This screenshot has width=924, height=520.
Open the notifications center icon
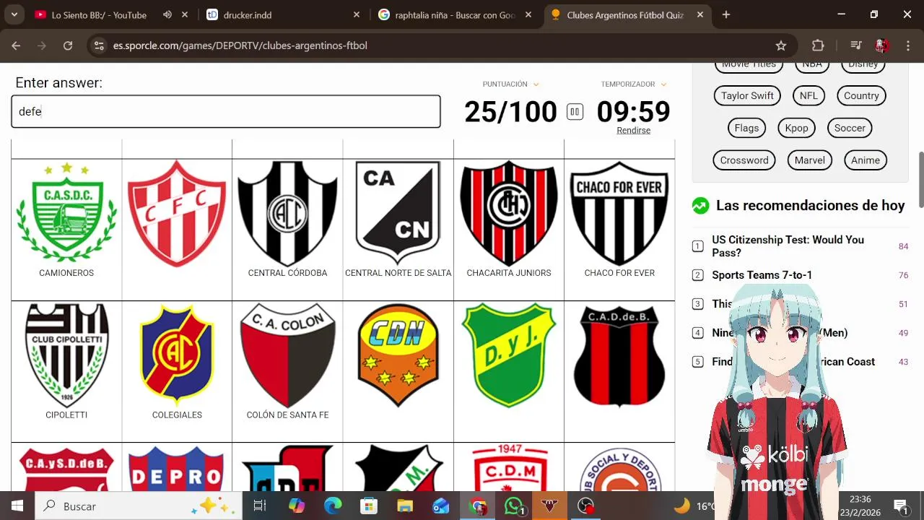pos(901,506)
